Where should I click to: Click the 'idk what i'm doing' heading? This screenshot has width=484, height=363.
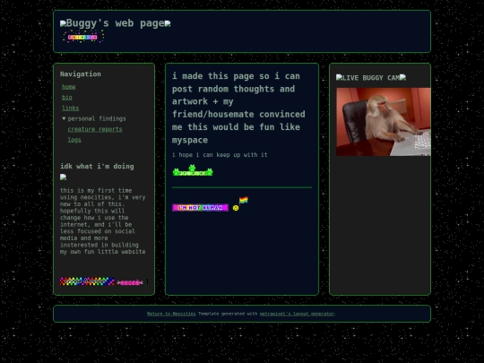(x=97, y=167)
